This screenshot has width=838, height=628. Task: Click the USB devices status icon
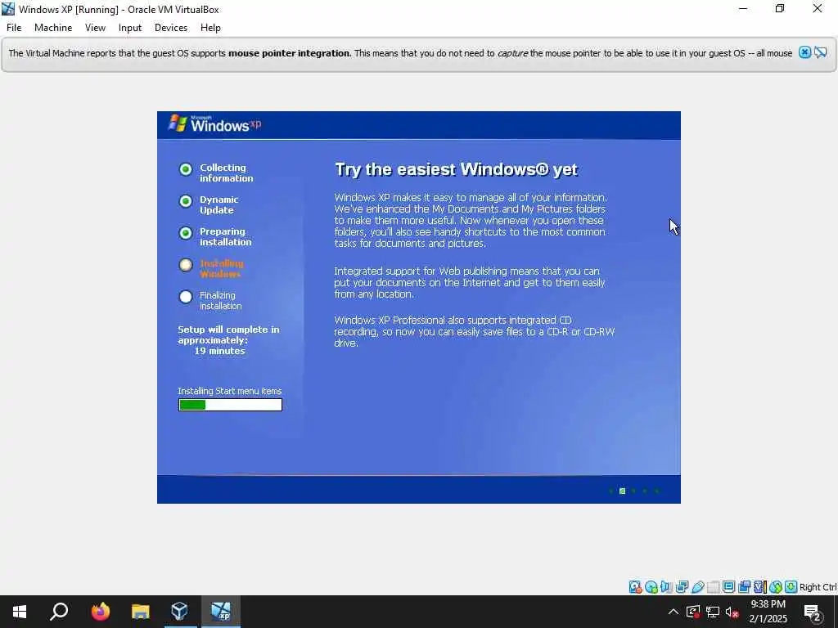coord(697,587)
